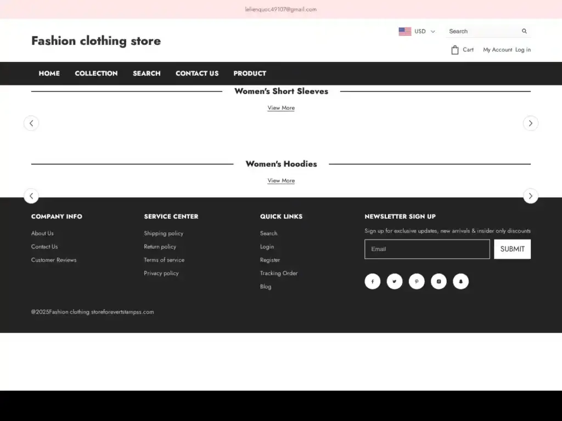Focus the newsletter Email input field
The image size is (562, 421).
427,249
